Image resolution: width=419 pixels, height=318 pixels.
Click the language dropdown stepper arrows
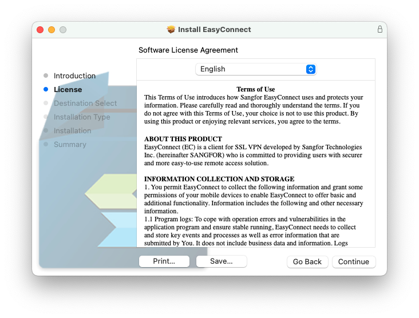click(x=311, y=69)
